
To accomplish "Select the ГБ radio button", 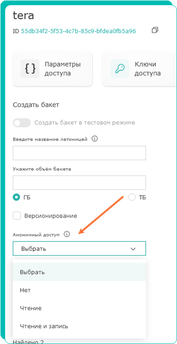I will [x=16, y=197].
